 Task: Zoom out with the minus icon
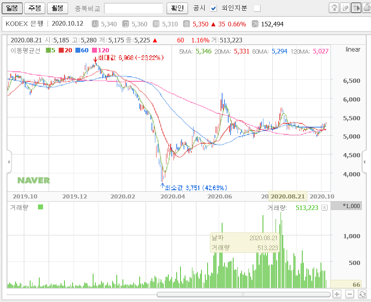point(350,294)
